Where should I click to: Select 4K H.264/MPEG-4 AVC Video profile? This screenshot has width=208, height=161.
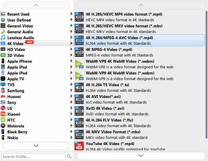tap(139, 40)
